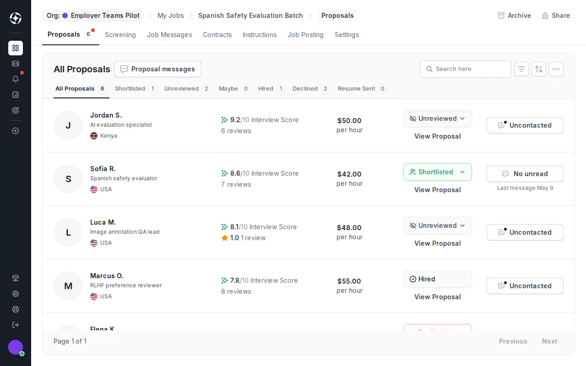Screen dimensions: 586x366
Task: Click the app logo in the sidebar
Action: (16, 18)
